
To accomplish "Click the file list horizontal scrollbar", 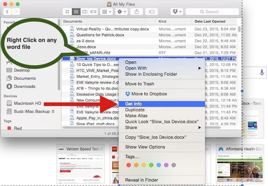I will click(91, 127).
